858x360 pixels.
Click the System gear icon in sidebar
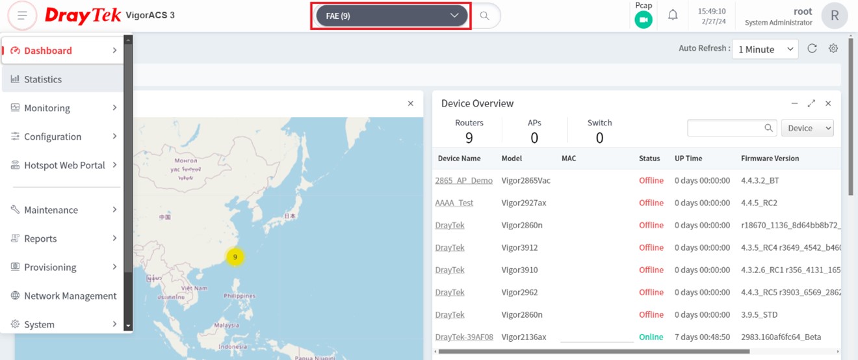click(x=15, y=324)
